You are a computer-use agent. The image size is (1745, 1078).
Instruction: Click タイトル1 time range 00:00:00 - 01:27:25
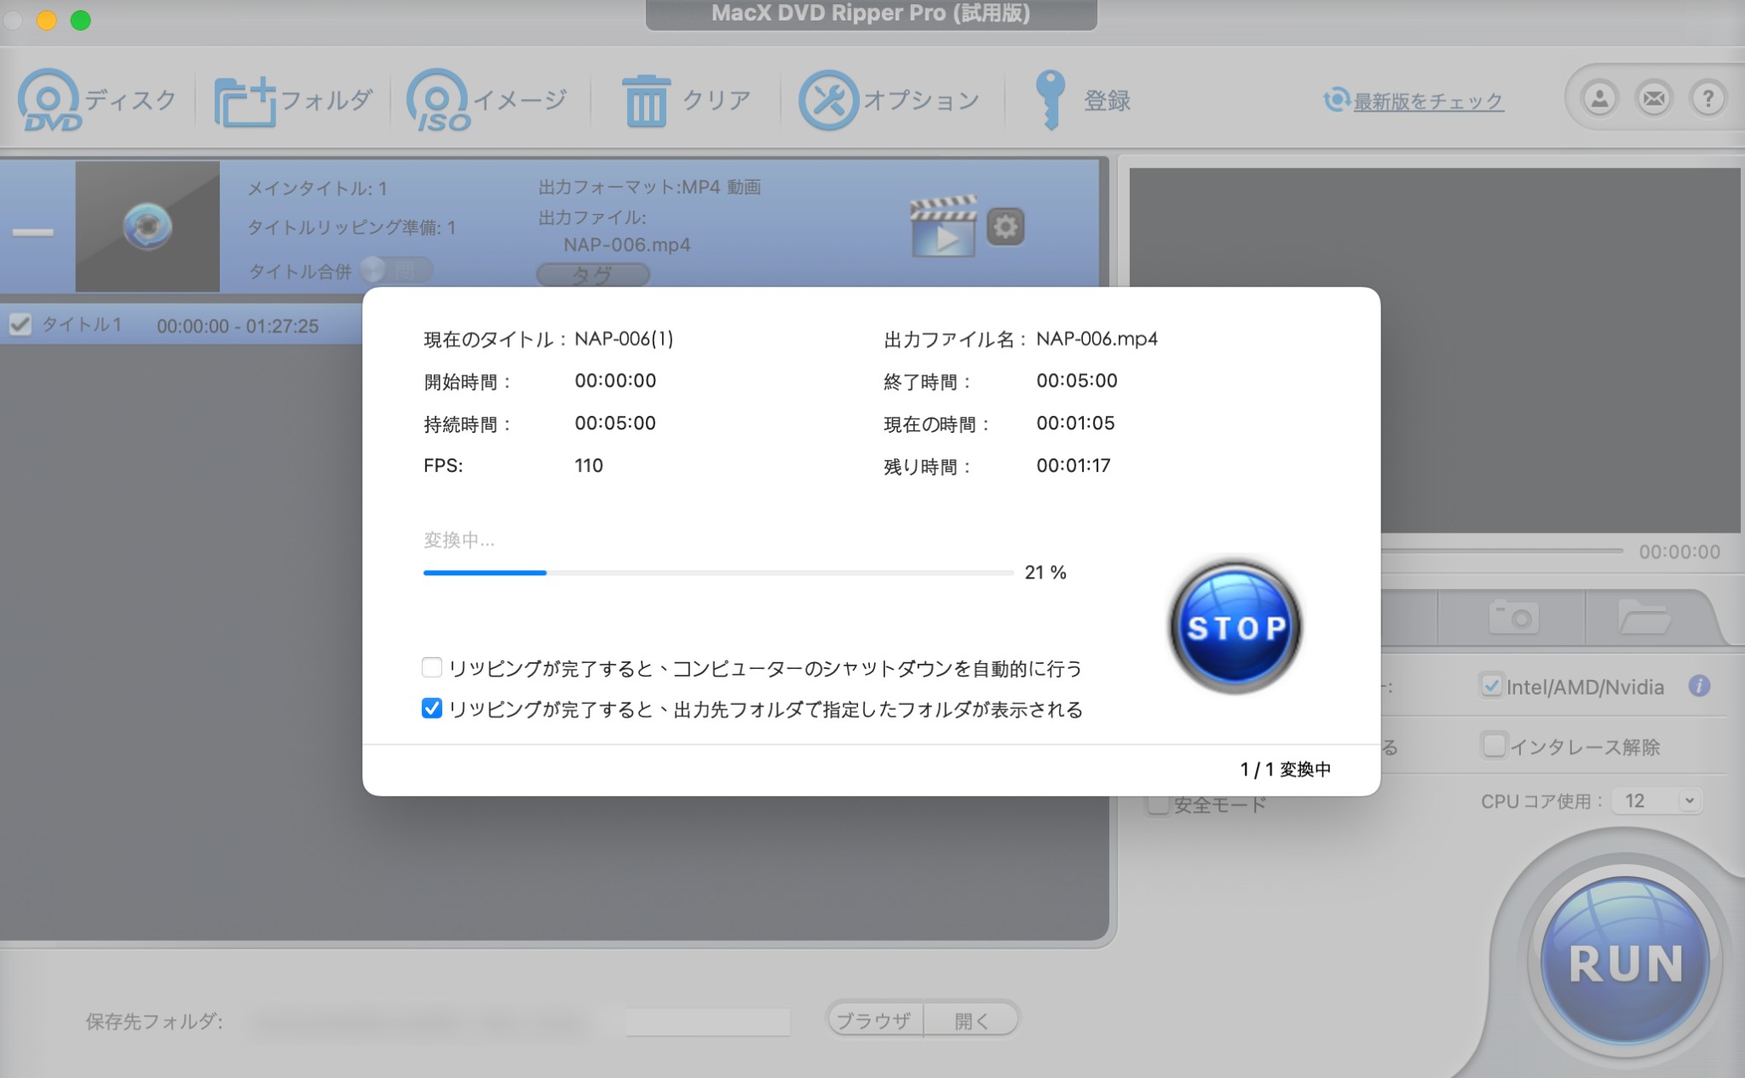tap(238, 326)
